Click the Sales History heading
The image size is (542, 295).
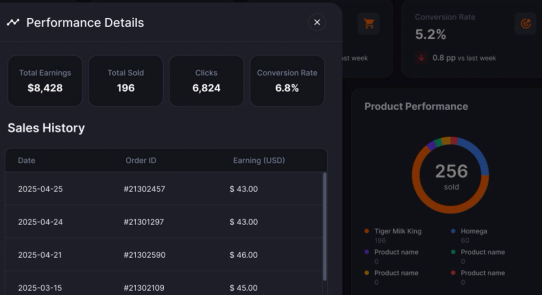(46, 128)
